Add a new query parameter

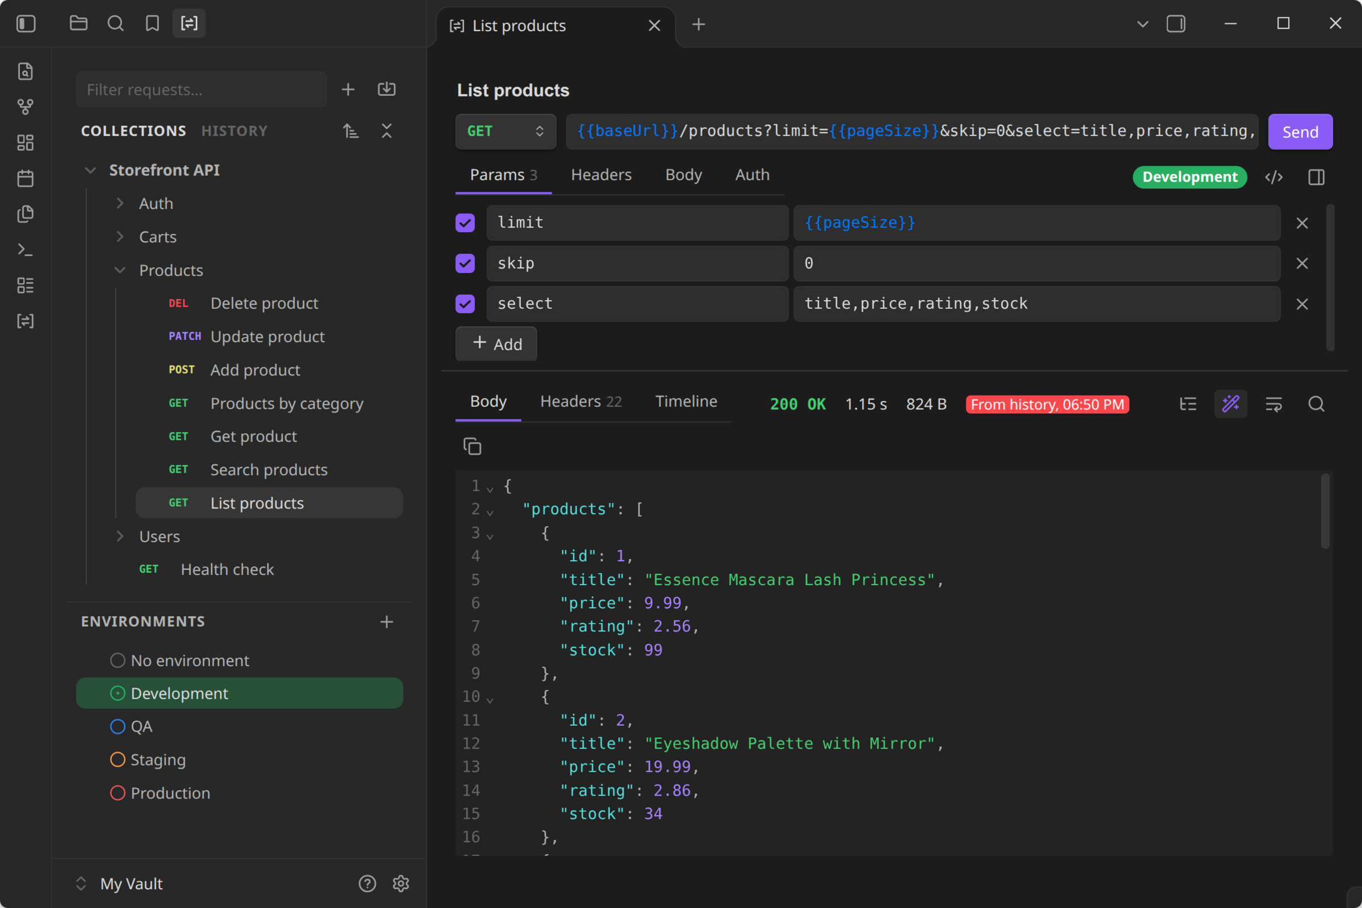click(496, 344)
